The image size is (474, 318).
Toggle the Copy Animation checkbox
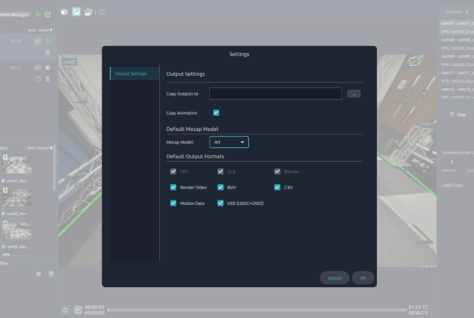(216, 113)
